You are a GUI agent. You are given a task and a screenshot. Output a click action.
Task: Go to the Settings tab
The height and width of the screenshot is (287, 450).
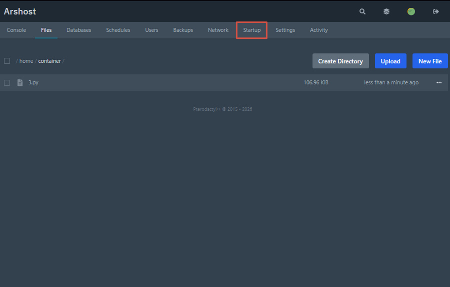(x=285, y=30)
